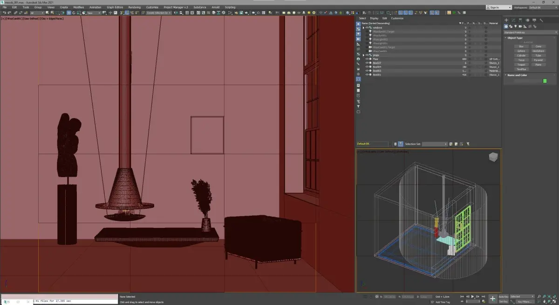Go to the animation start frame
The height and width of the screenshot is (305, 559).
[462, 296]
